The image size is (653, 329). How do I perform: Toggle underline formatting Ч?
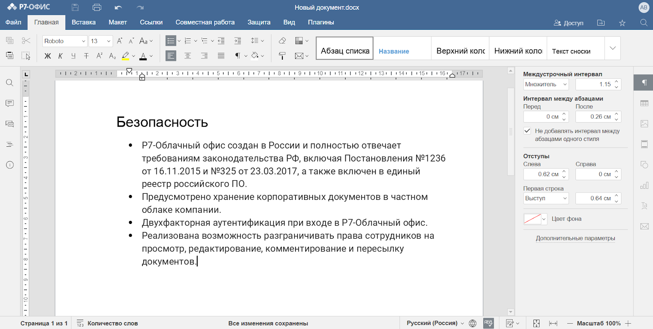pyautogui.click(x=73, y=56)
